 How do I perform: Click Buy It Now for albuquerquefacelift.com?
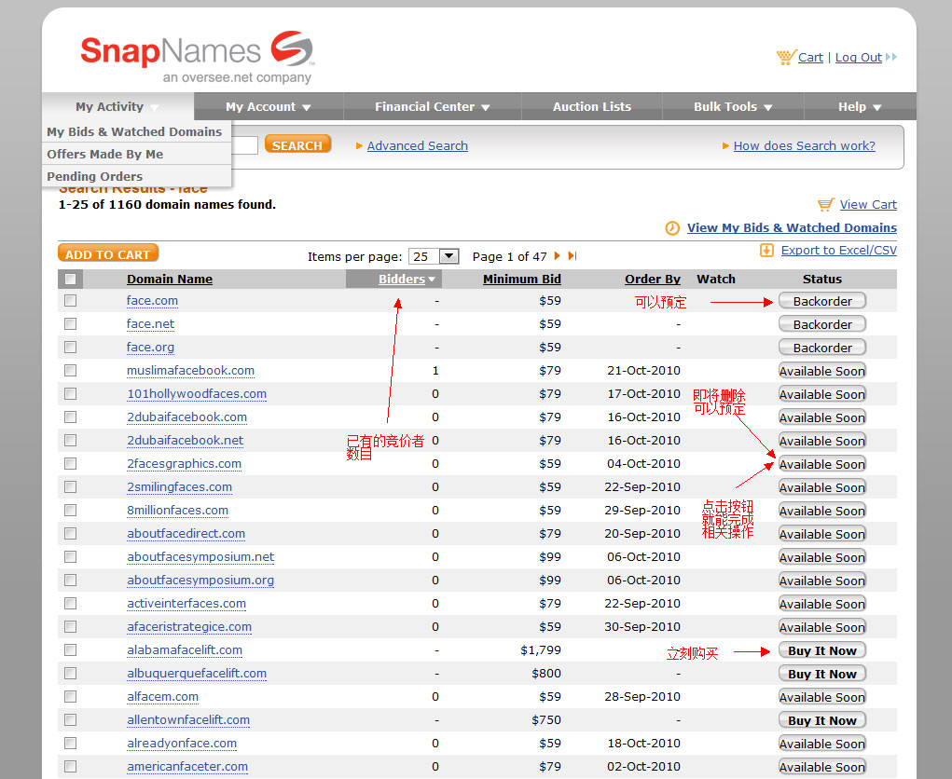coord(822,674)
